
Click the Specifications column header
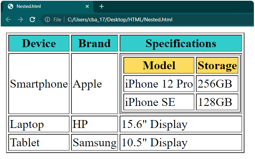pyautogui.click(x=181, y=43)
